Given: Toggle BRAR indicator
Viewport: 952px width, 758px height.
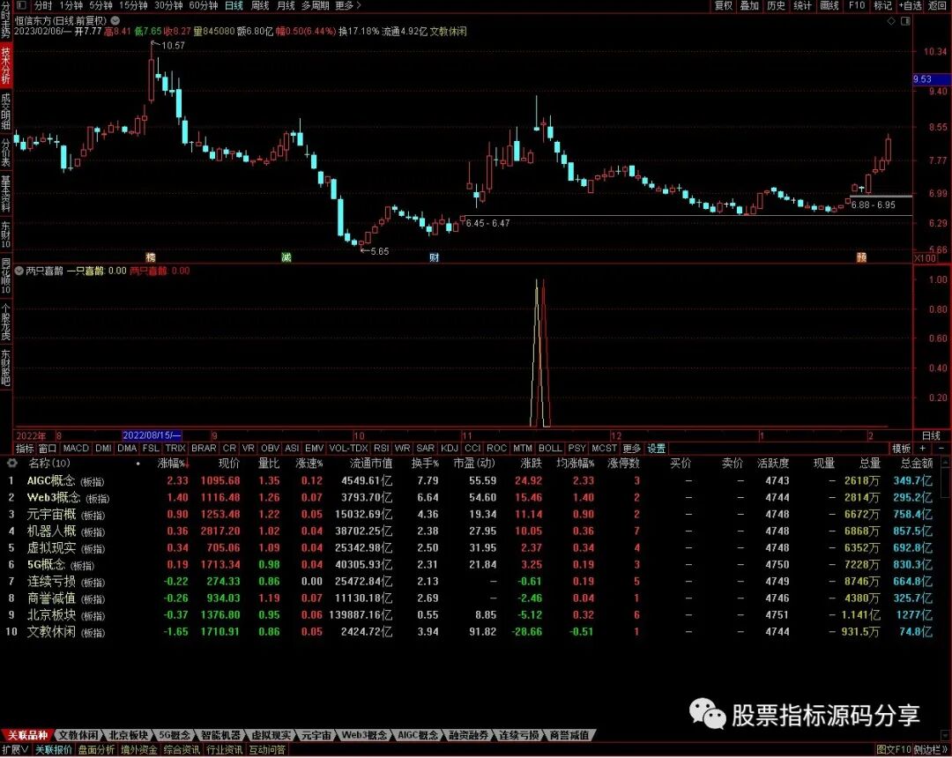Looking at the screenshot, I should click(x=204, y=449).
